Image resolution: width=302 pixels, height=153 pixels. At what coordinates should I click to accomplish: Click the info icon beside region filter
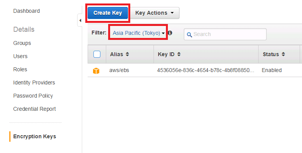pos(170,33)
